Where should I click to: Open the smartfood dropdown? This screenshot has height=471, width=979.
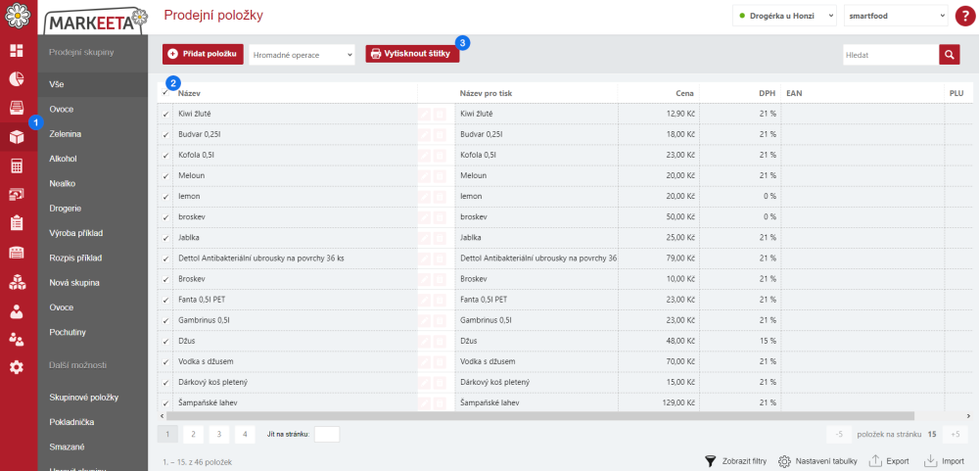coord(896,17)
